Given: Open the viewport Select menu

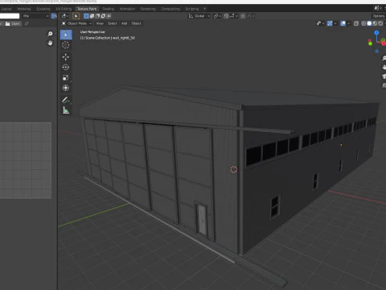Looking at the screenshot, I should [x=113, y=23].
